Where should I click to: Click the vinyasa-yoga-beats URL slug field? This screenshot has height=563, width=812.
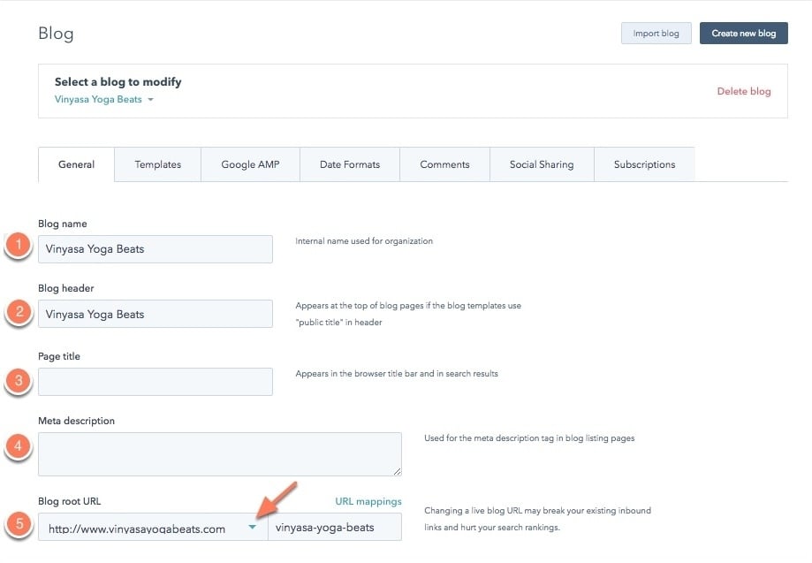point(335,526)
